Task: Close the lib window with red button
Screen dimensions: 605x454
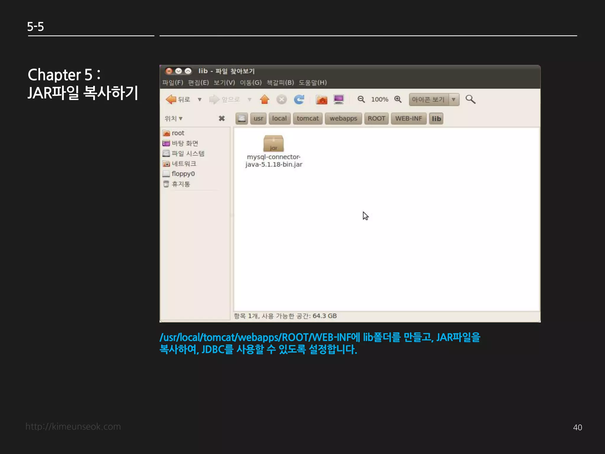Action: 169,71
